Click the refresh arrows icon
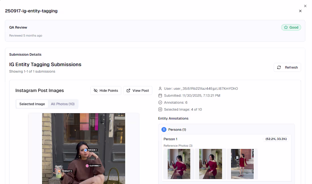312x184 pixels. coord(279,68)
